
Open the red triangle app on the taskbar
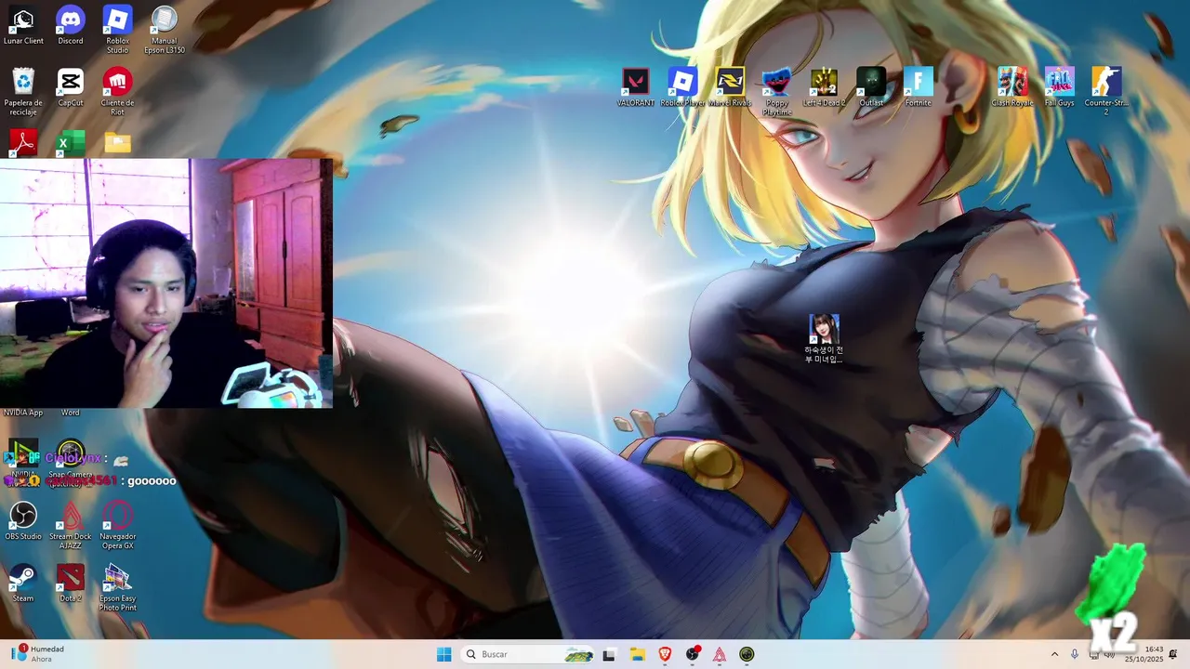[720, 654]
